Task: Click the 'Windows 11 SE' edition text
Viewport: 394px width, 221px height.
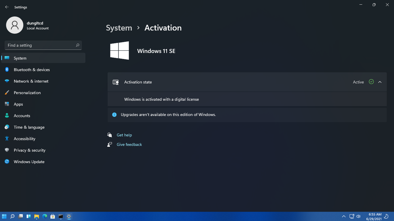Action: [156, 51]
